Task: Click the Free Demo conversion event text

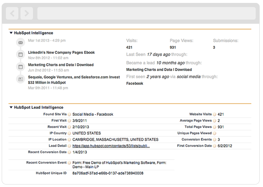Action: (119, 165)
